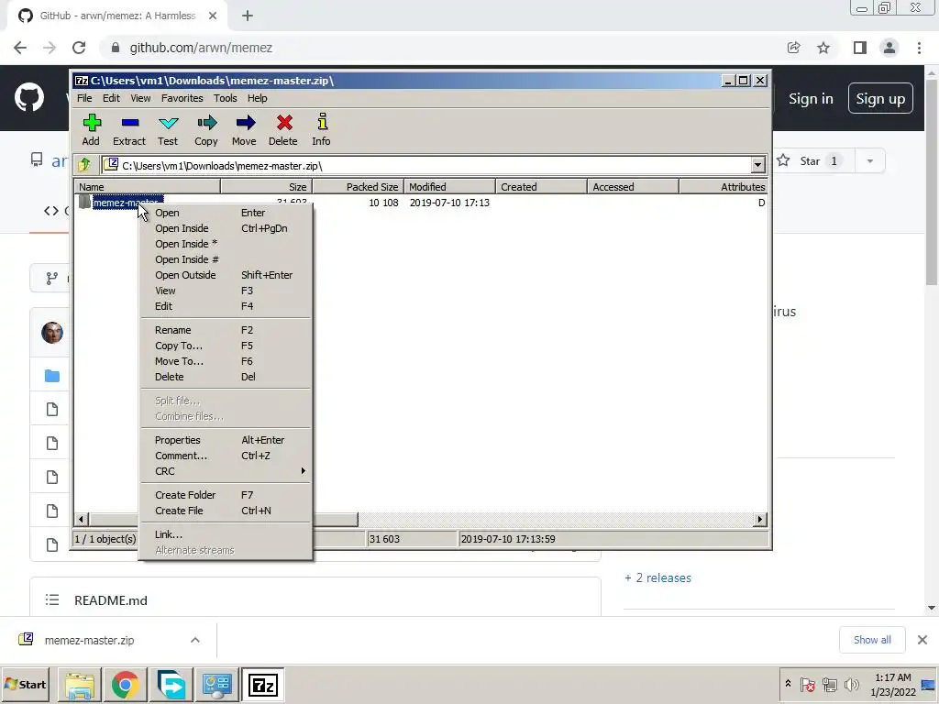Open the Info toolbar icon
Screen dimensions: 939x704
point(322,129)
